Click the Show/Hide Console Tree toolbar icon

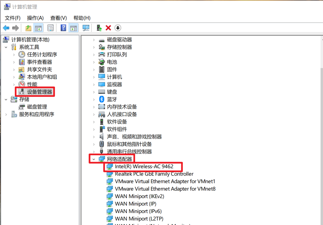[38, 28]
